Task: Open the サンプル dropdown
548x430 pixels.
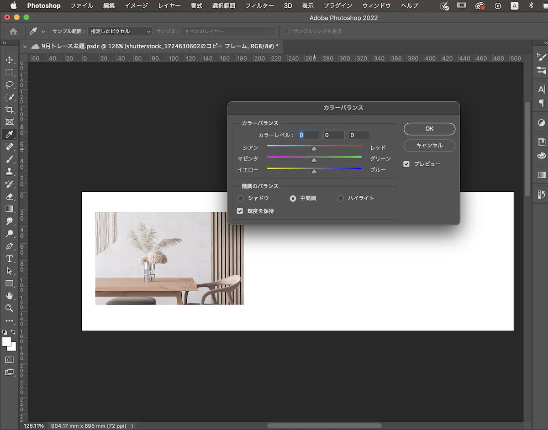Action: tap(228, 31)
